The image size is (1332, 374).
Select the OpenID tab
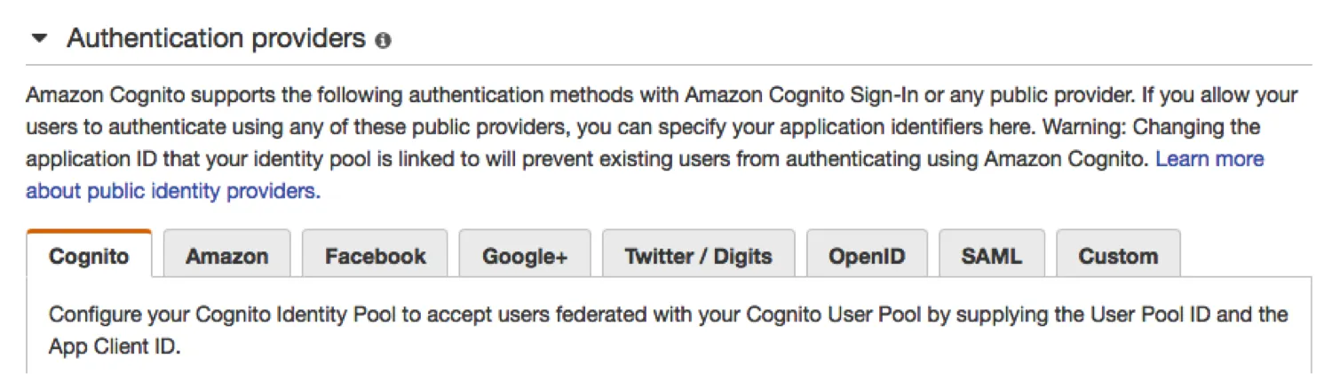[866, 256]
